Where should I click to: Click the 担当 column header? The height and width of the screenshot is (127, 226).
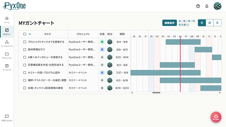(110, 34)
